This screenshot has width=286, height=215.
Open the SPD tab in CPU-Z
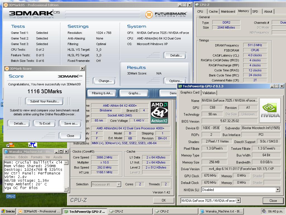(x=255, y=11)
